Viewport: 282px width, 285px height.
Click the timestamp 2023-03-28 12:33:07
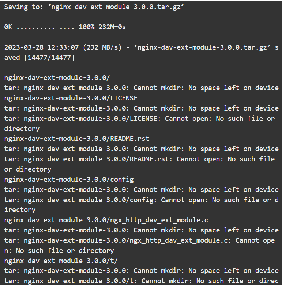(42, 47)
